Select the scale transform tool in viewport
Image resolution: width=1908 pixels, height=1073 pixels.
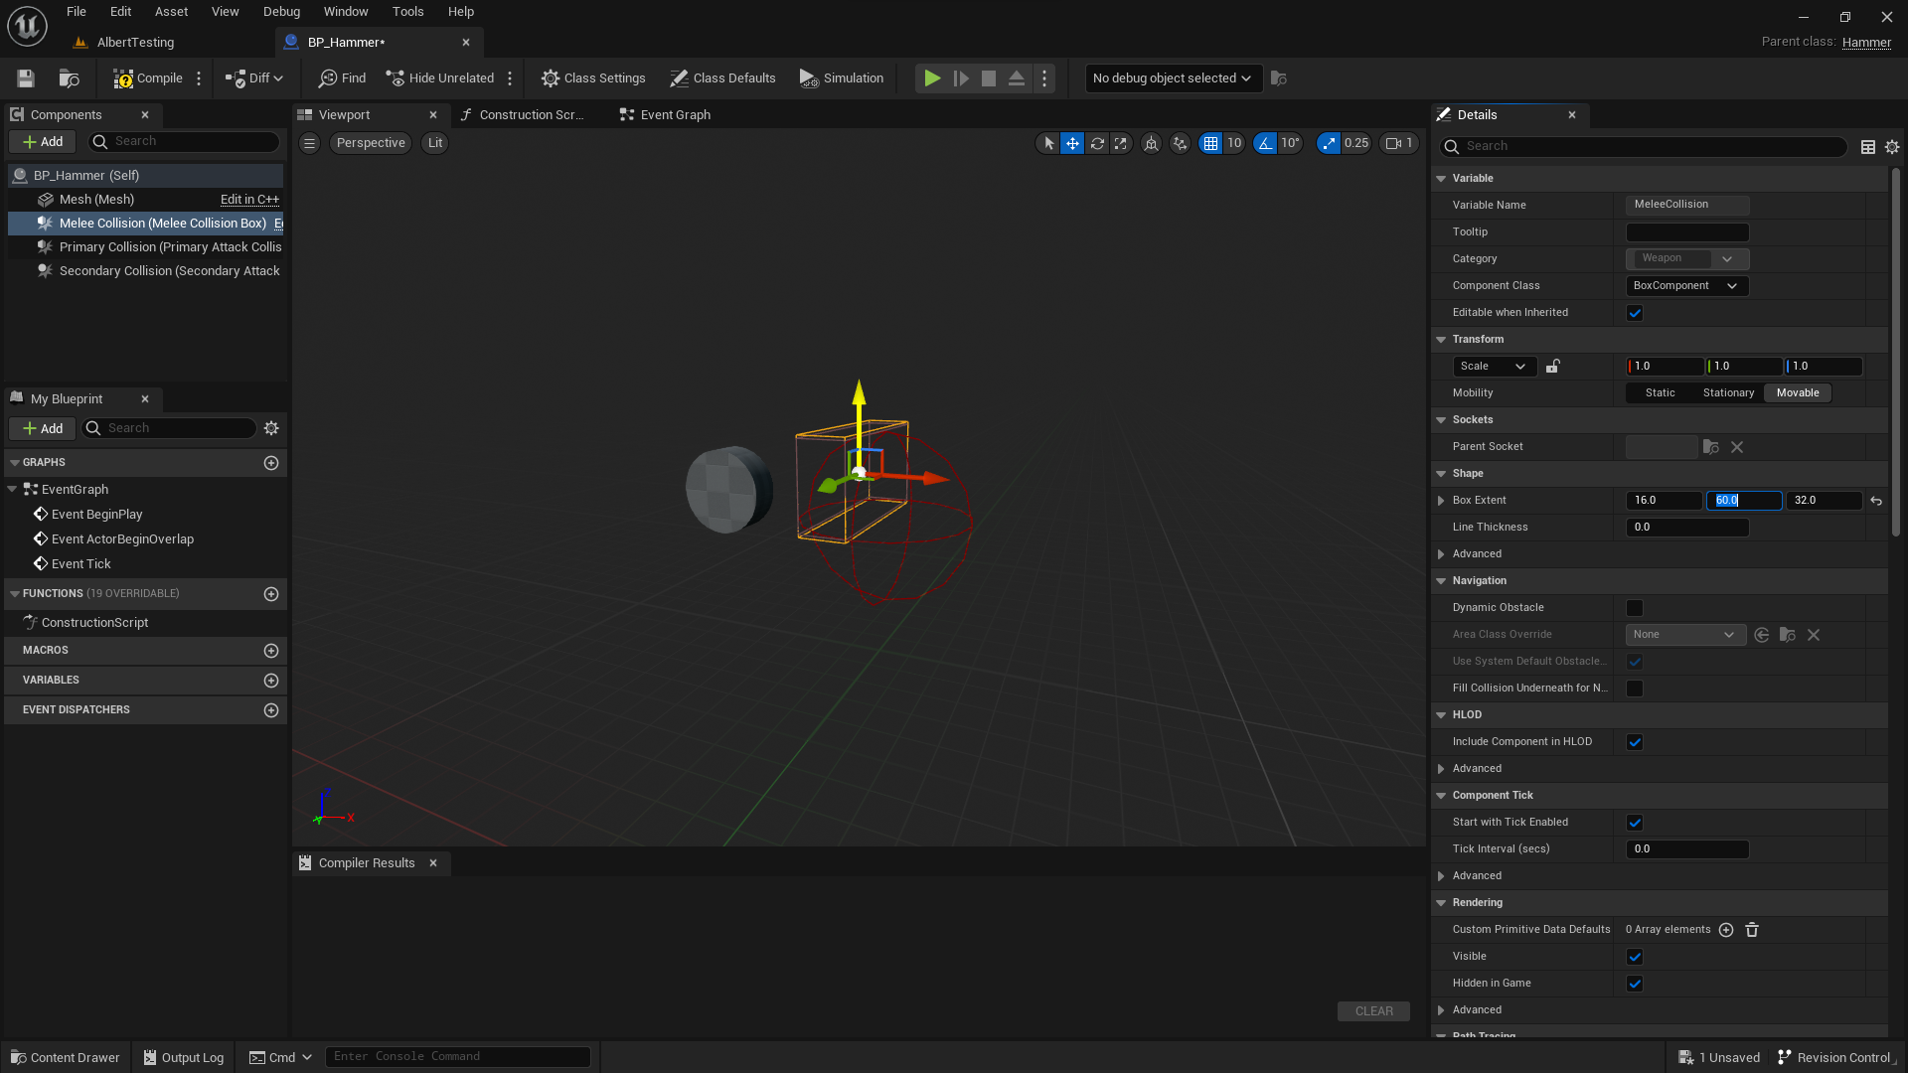(x=1121, y=143)
